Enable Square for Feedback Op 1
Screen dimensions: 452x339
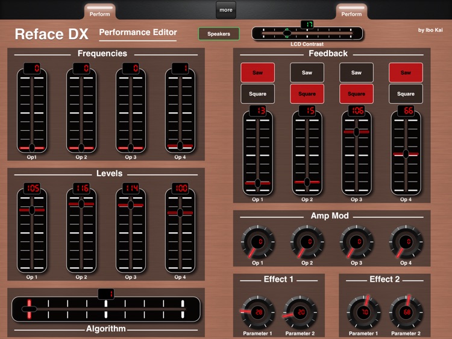click(257, 93)
